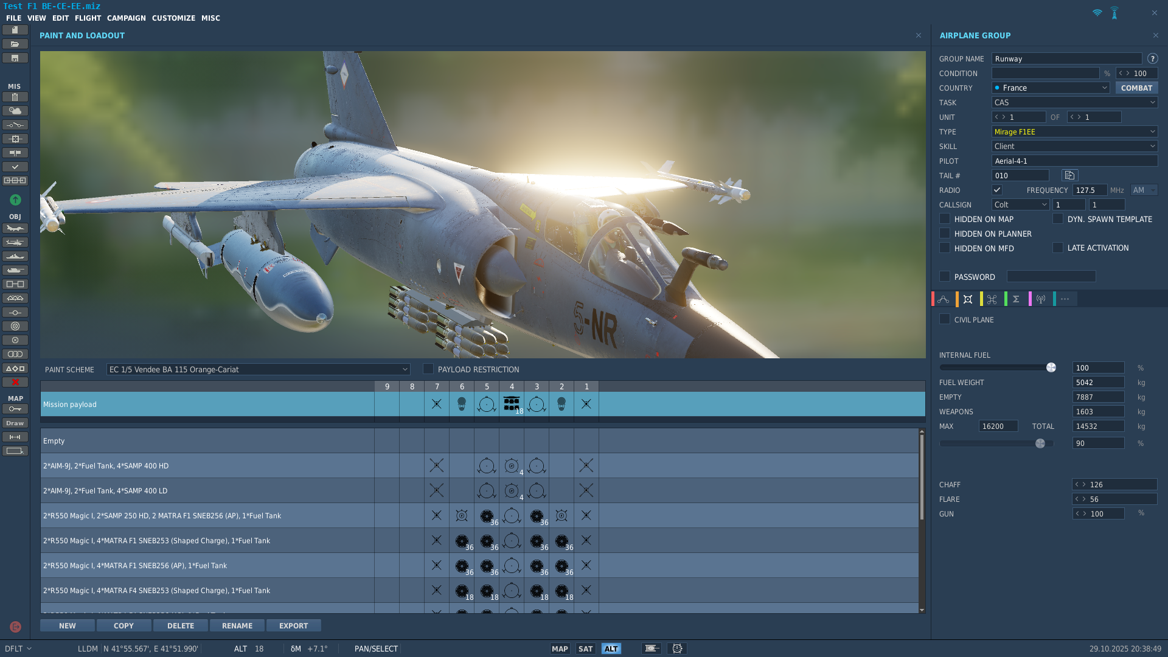Click the ship group object icon

(x=15, y=257)
